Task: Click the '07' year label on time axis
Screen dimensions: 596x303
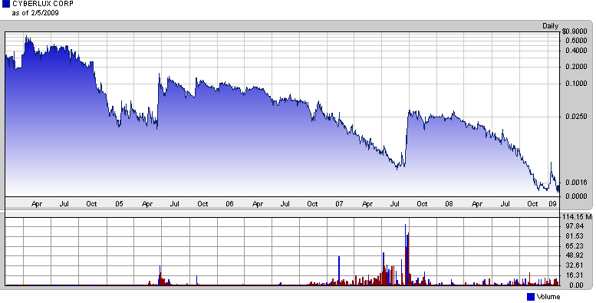Action: 339,204
